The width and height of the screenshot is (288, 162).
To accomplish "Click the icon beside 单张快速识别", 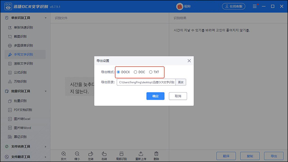I will point(10,28).
